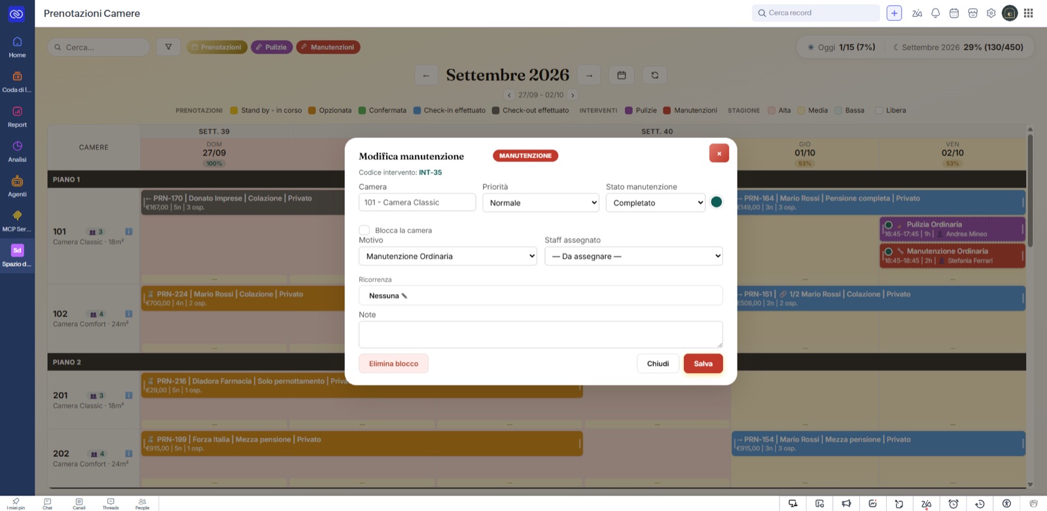1047x511 pixels.
Task: Click the filter funnel icon
Action: [x=168, y=47]
